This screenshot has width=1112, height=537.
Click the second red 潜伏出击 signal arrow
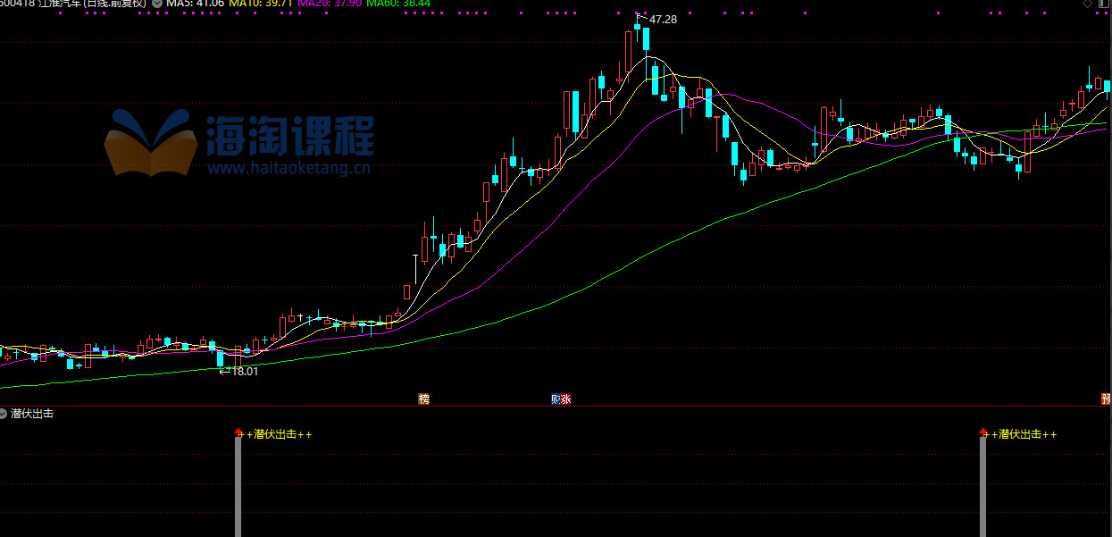tap(982, 432)
